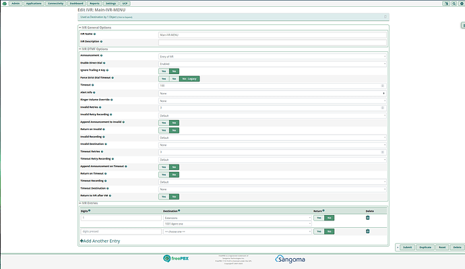
Task: Open the Applications menu
Action: pos(34,3)
